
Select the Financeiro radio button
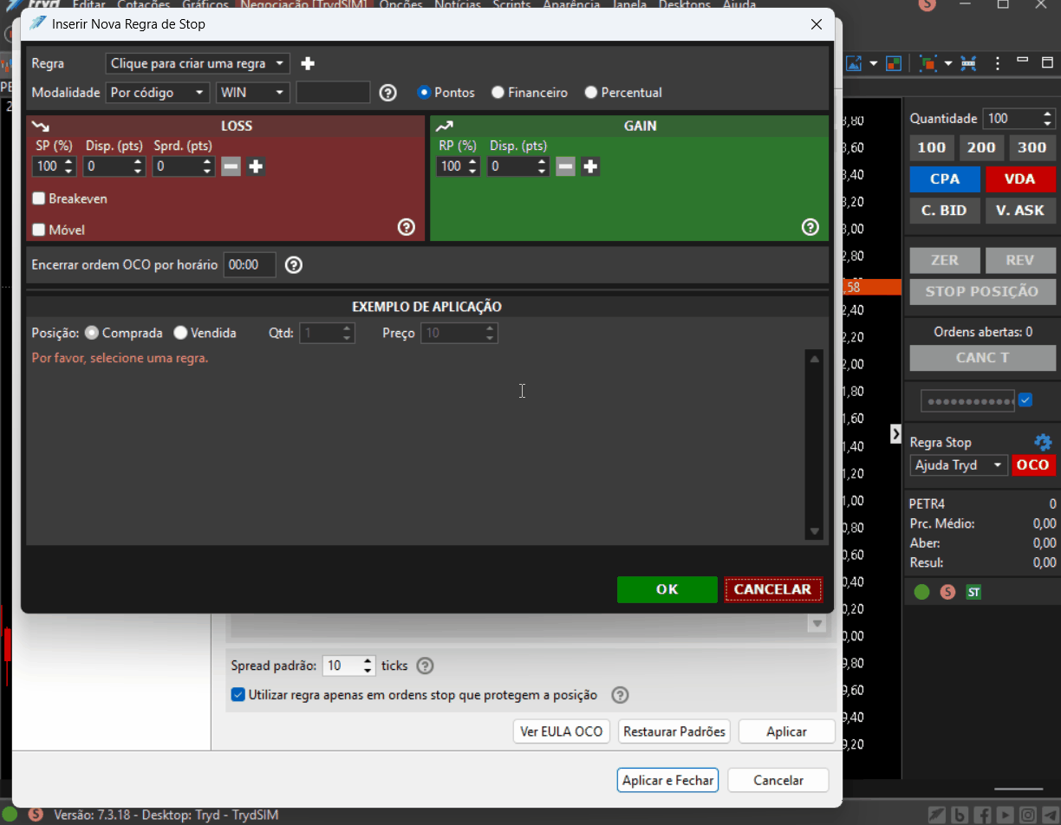pos(498,92)
